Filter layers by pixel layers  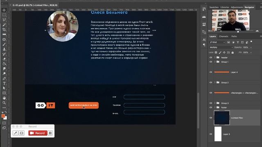pyautogui.click(x=228, y=42)
